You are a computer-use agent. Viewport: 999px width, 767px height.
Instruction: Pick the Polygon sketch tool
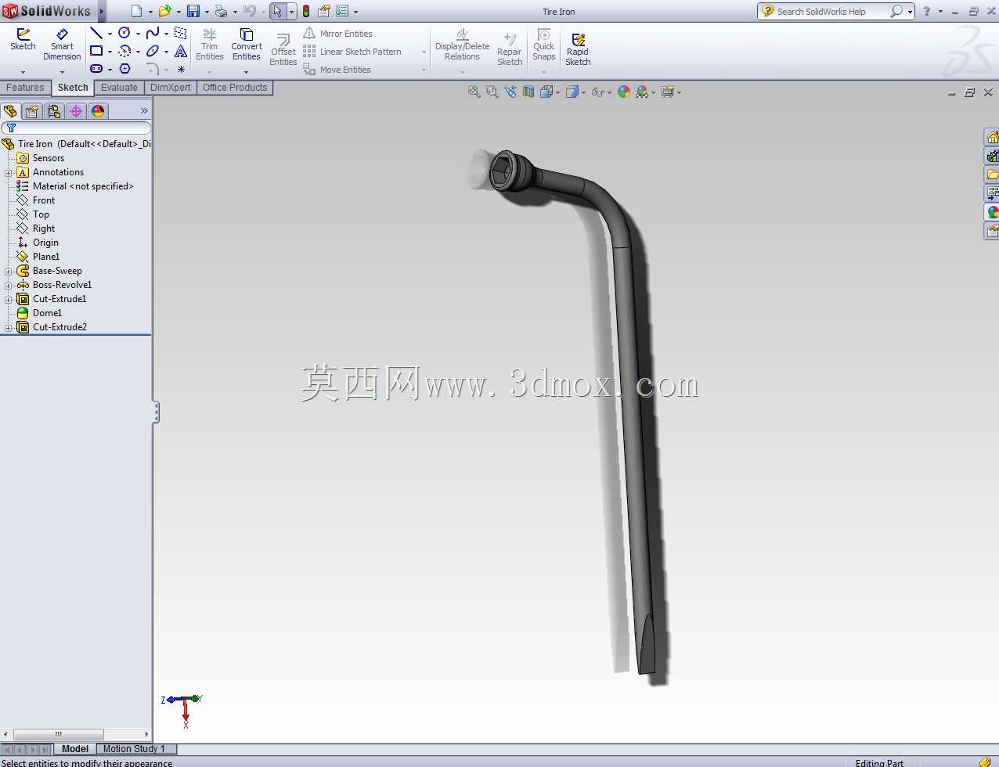tap(124, 69)
